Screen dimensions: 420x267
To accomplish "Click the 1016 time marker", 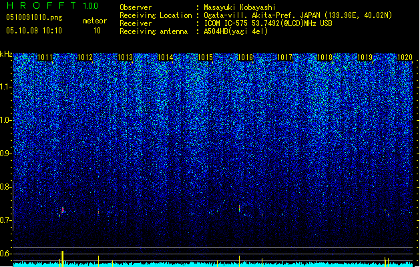I will coord(245,57).
